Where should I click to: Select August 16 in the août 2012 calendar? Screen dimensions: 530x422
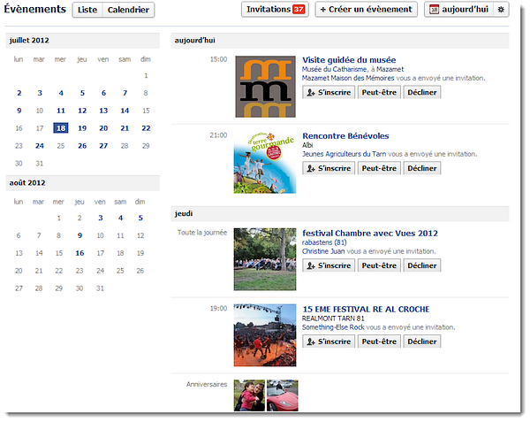point(80,252)
